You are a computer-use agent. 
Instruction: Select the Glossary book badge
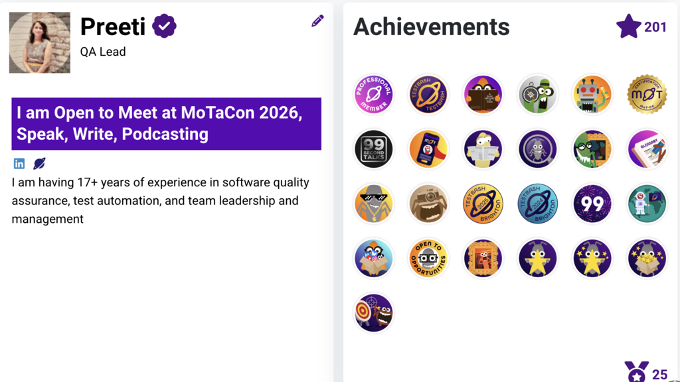(646, 149)
